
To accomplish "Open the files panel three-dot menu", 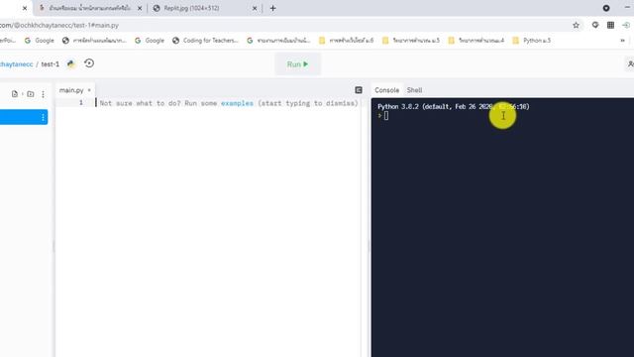I will pos(43,94).
